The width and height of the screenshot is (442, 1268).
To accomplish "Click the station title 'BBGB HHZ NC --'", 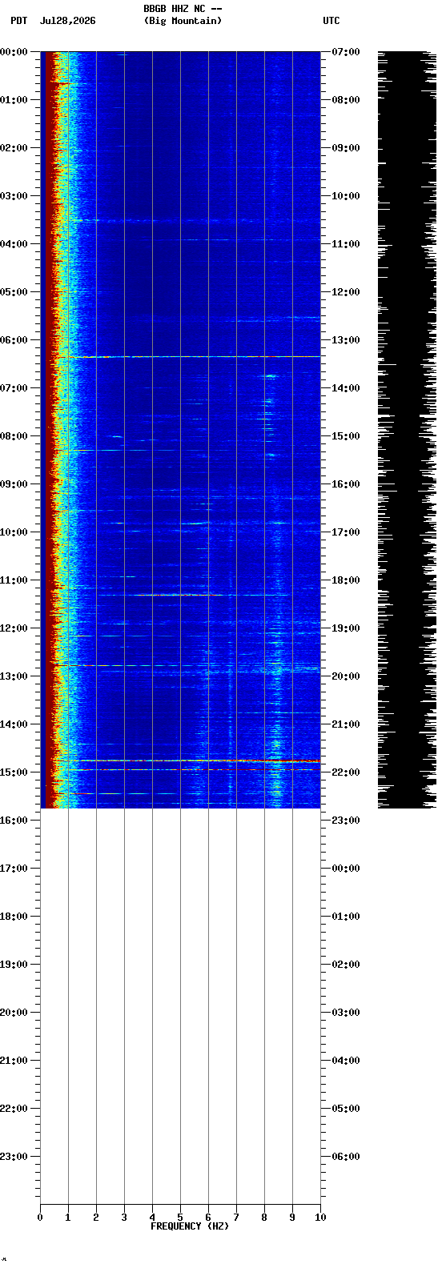I will (183, 9).
